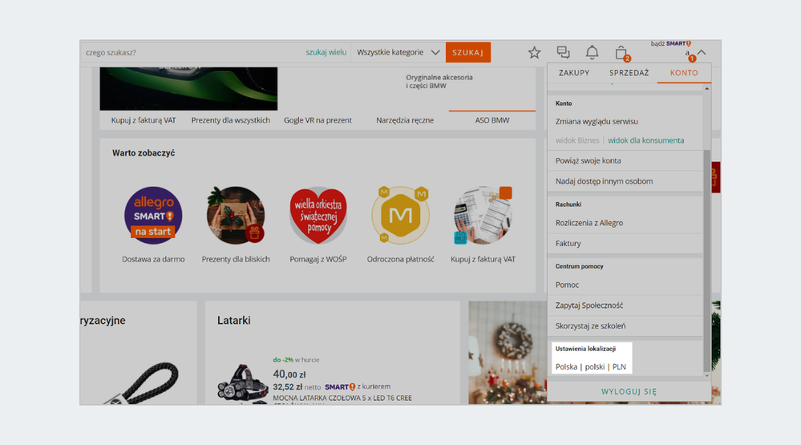Screen dimensions: 801x445
Task: Switch to widok Biznes view
Action: (x=577, y=140)
